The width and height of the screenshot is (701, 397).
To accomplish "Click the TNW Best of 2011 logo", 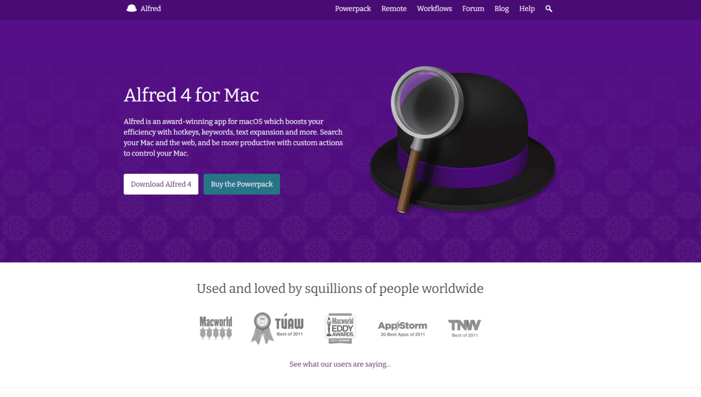I will [465, 328].
